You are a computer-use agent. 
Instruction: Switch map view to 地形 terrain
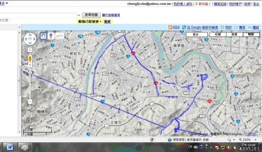point(251,34)
